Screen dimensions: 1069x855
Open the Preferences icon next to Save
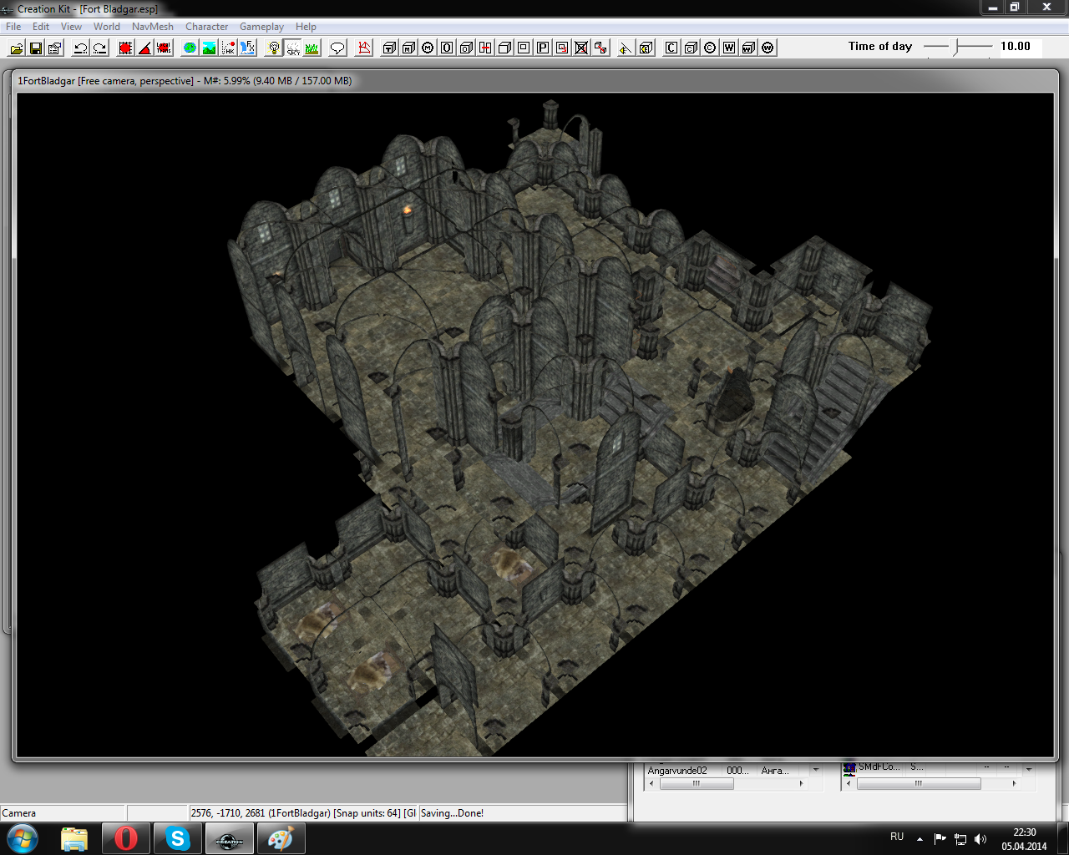coord(55,48)
